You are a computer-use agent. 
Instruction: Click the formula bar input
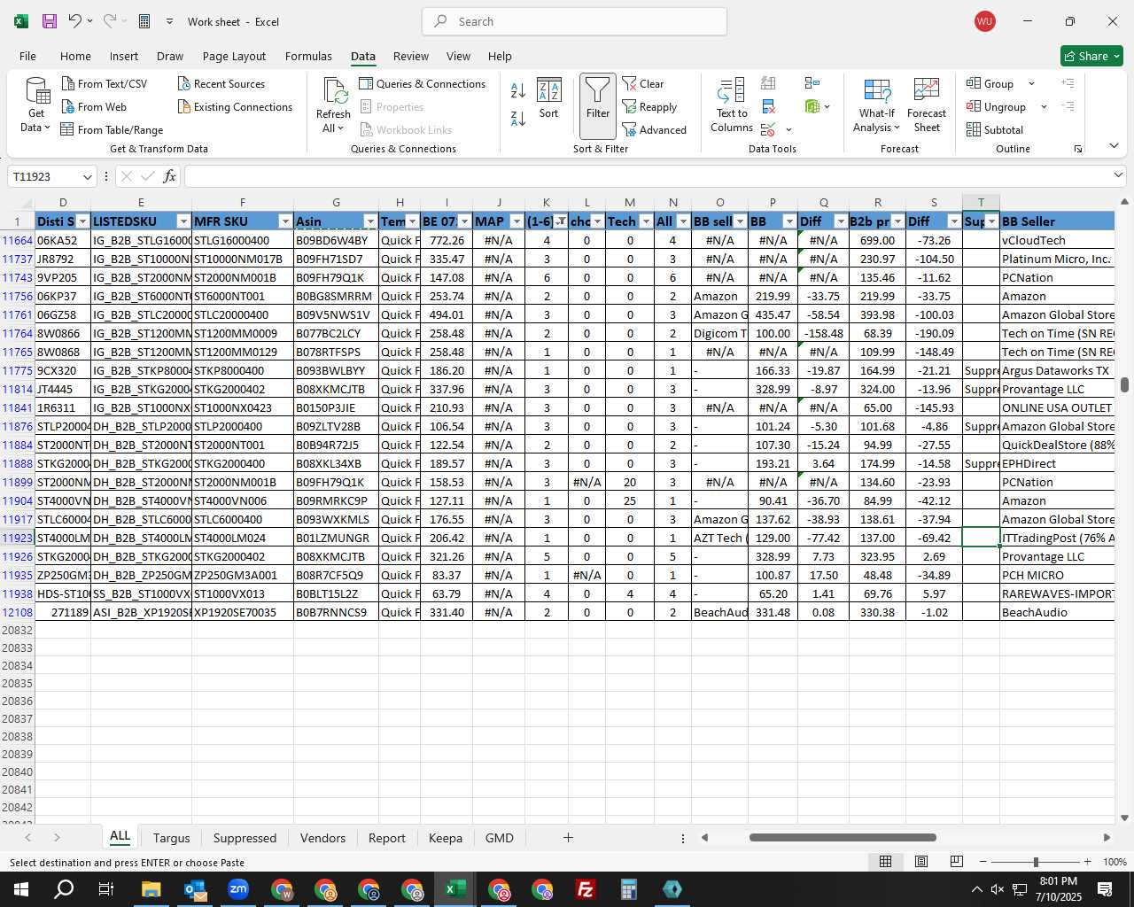647,176
